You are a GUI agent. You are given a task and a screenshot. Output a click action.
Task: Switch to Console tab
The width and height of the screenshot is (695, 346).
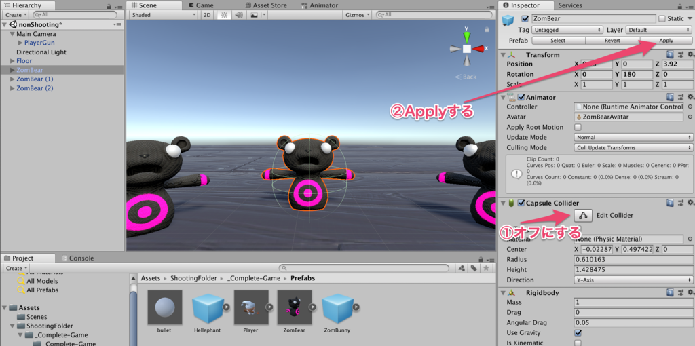[x=78, y=258]
